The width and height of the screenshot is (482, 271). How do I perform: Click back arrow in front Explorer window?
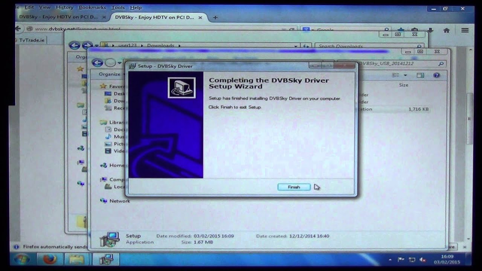98,63
